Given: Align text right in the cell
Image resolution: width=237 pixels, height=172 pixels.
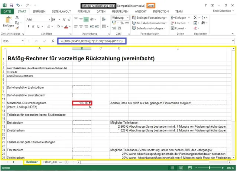Looking at the screenshot, I should [x=86, y=27].
